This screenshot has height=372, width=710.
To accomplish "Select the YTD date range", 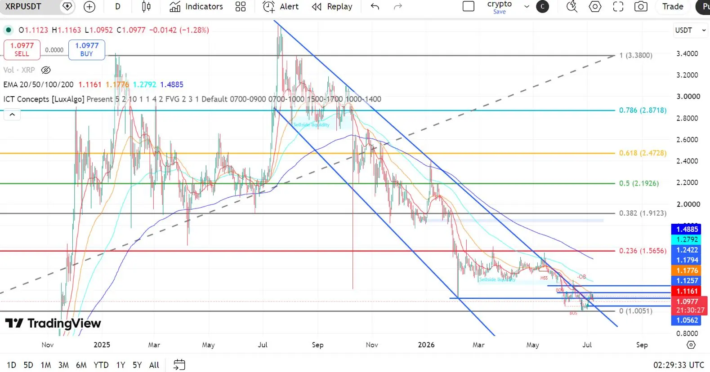I will tap(101, 365).
